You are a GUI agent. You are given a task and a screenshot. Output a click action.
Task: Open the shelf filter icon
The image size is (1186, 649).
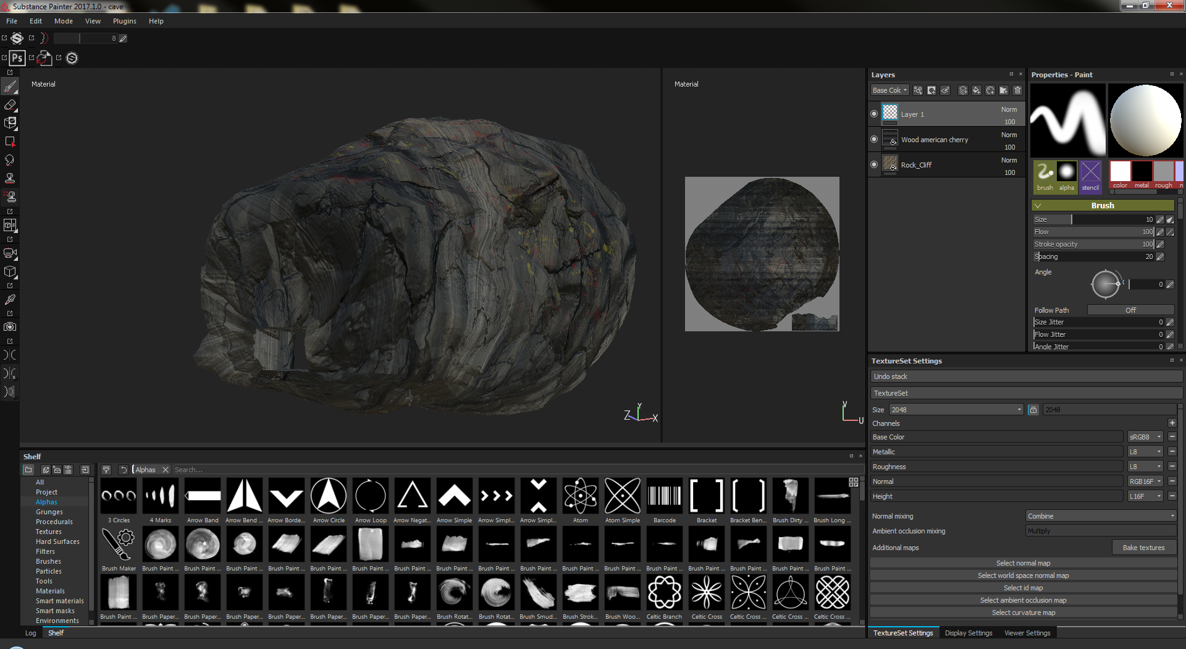(106, 470)
